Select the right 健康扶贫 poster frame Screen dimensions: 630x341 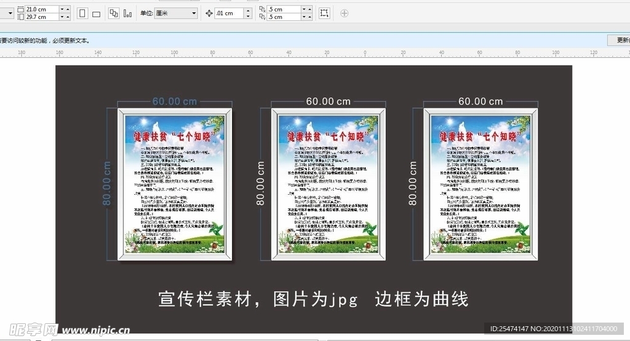(x=480, y=184)
